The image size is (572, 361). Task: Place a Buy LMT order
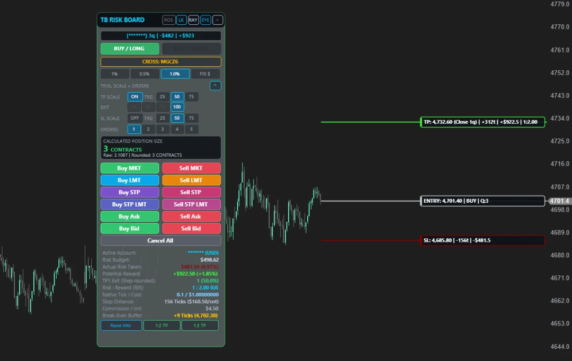click(130, 180)
